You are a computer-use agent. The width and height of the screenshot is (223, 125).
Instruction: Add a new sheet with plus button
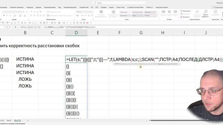pos(28,120)
